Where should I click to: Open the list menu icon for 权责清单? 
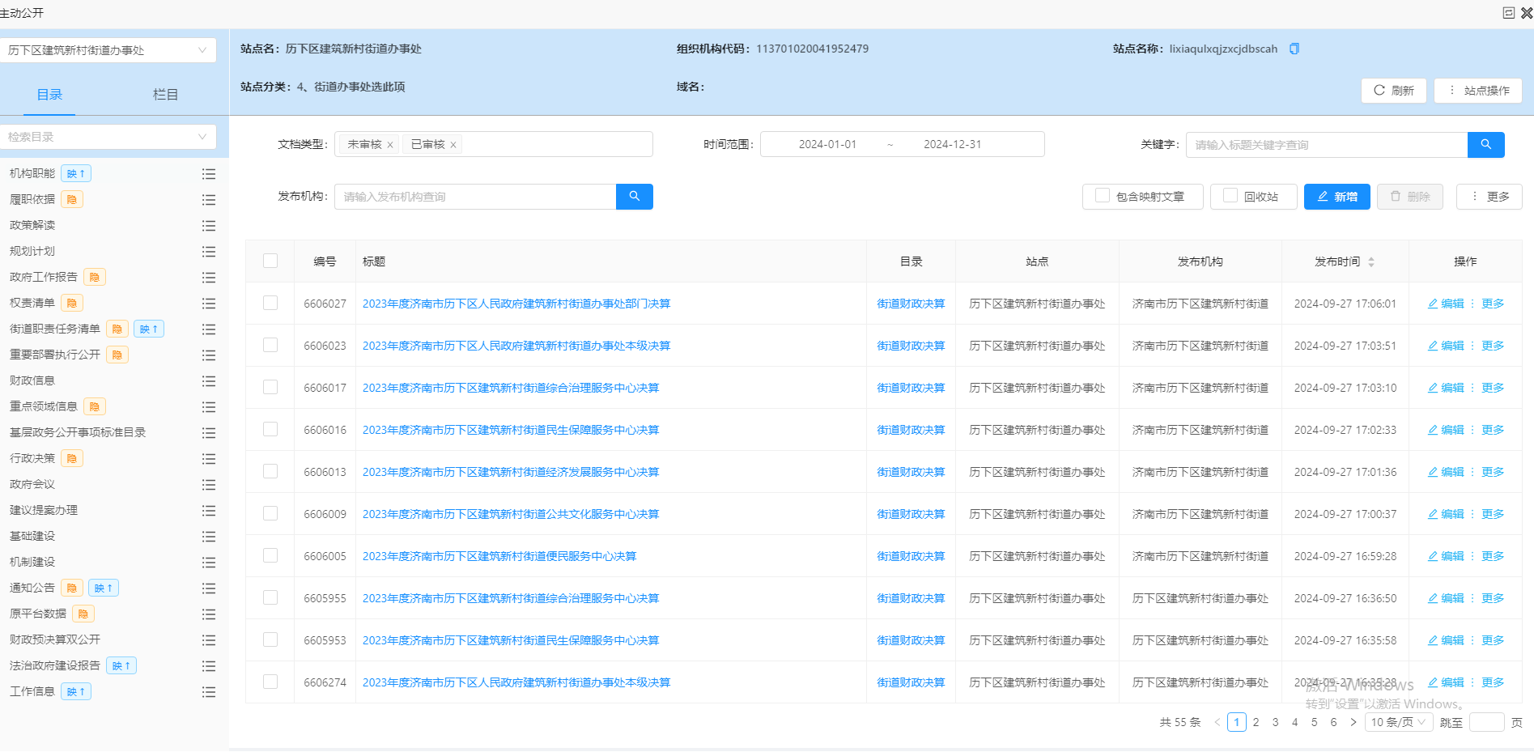pyautogui.click(x=209, y=304)
